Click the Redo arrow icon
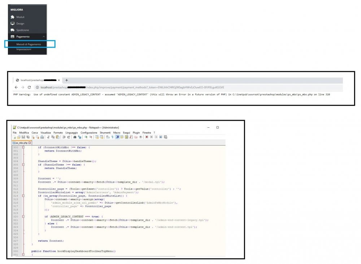This screenshot has height=264, width=361. point(69,137)
